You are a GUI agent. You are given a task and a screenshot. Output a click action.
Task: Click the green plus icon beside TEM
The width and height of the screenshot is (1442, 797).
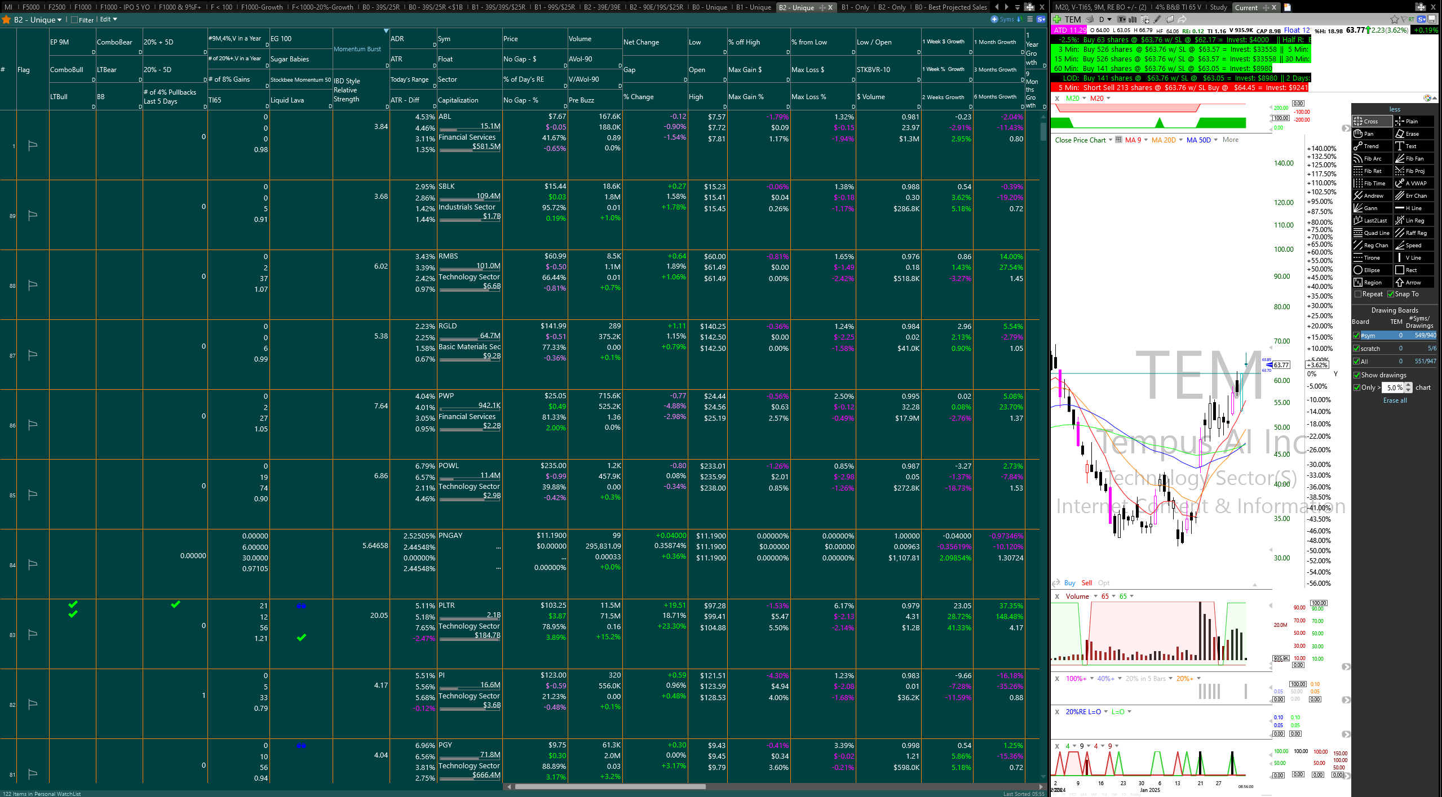pyautogui.click(x=1057, y=19)
